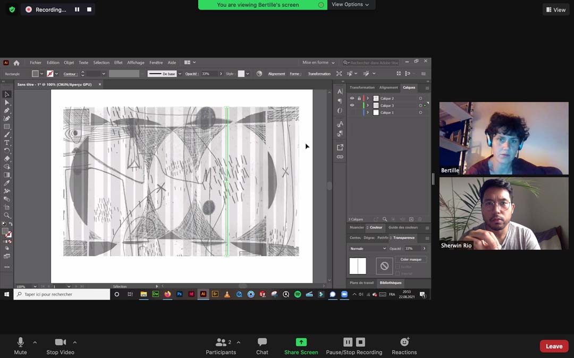Screen dimensions: 574x358
Task: Open the Character panel icon in the dock
Action: point(340,92)
